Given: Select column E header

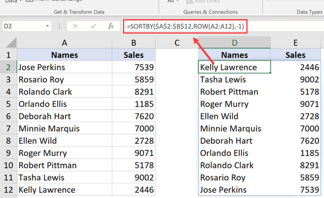Looking at the screenshot, I should 295,42.
